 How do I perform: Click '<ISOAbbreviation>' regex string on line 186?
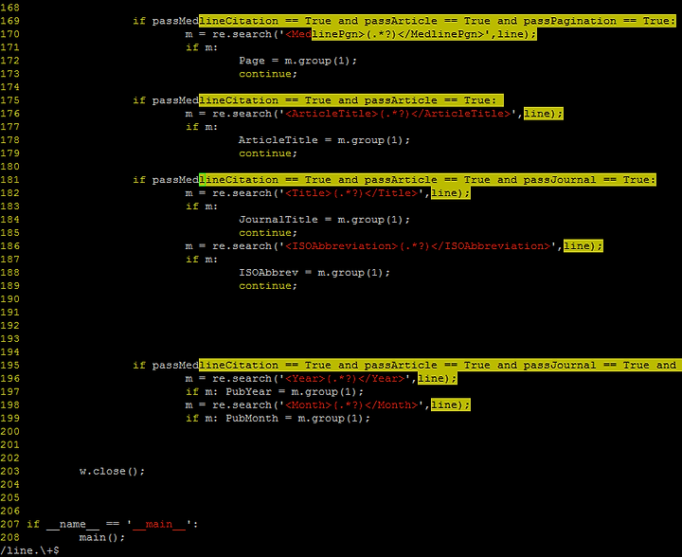click(x=418, y=246)
